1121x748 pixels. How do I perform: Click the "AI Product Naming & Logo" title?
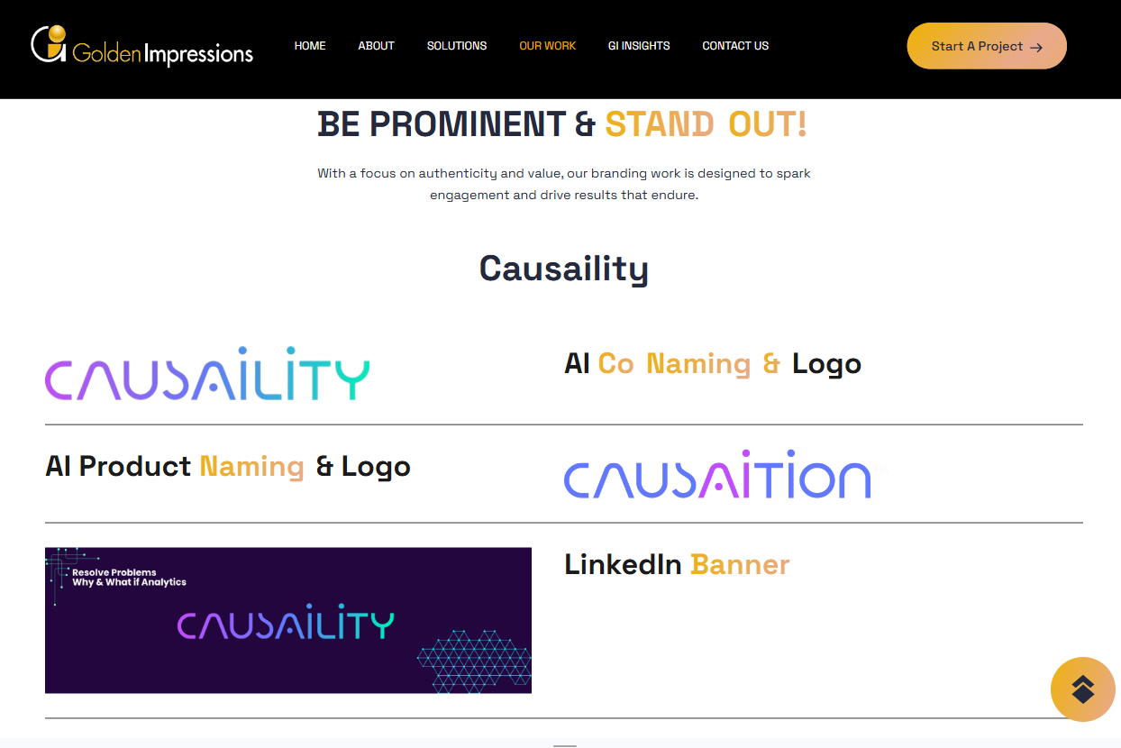(228, 466)
